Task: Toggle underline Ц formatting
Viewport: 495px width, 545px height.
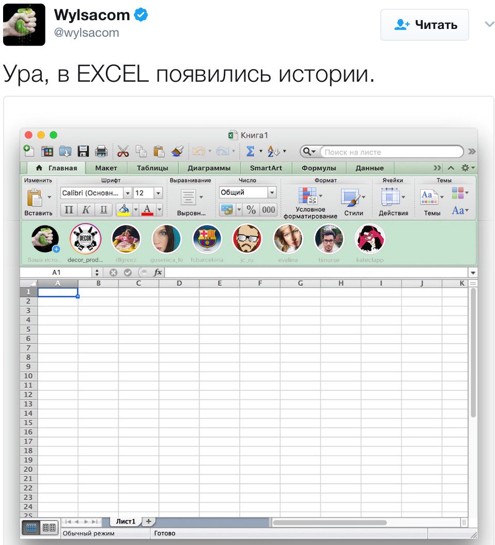Action: [x=103, y=209]
